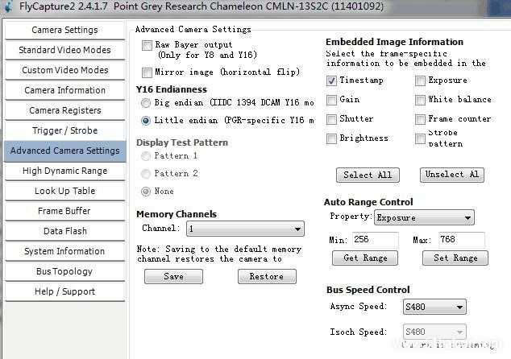Open the Camera Settings page
The height and width of the screenshot is (359, 511).
click(x=64, y=30)
